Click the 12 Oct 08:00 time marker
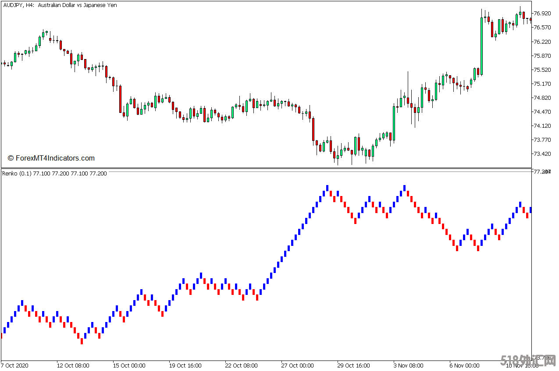 (73, 365)
